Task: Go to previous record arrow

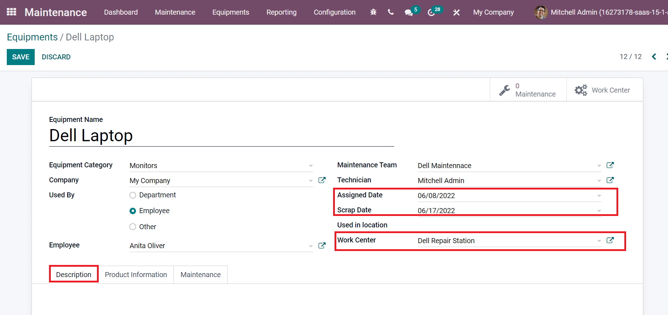Action: (x=654, y=56)
